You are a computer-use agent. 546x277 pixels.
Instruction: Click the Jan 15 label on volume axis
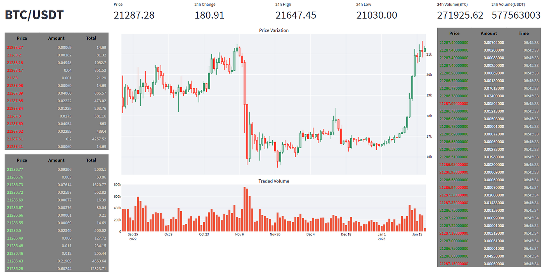coord(417,235)
